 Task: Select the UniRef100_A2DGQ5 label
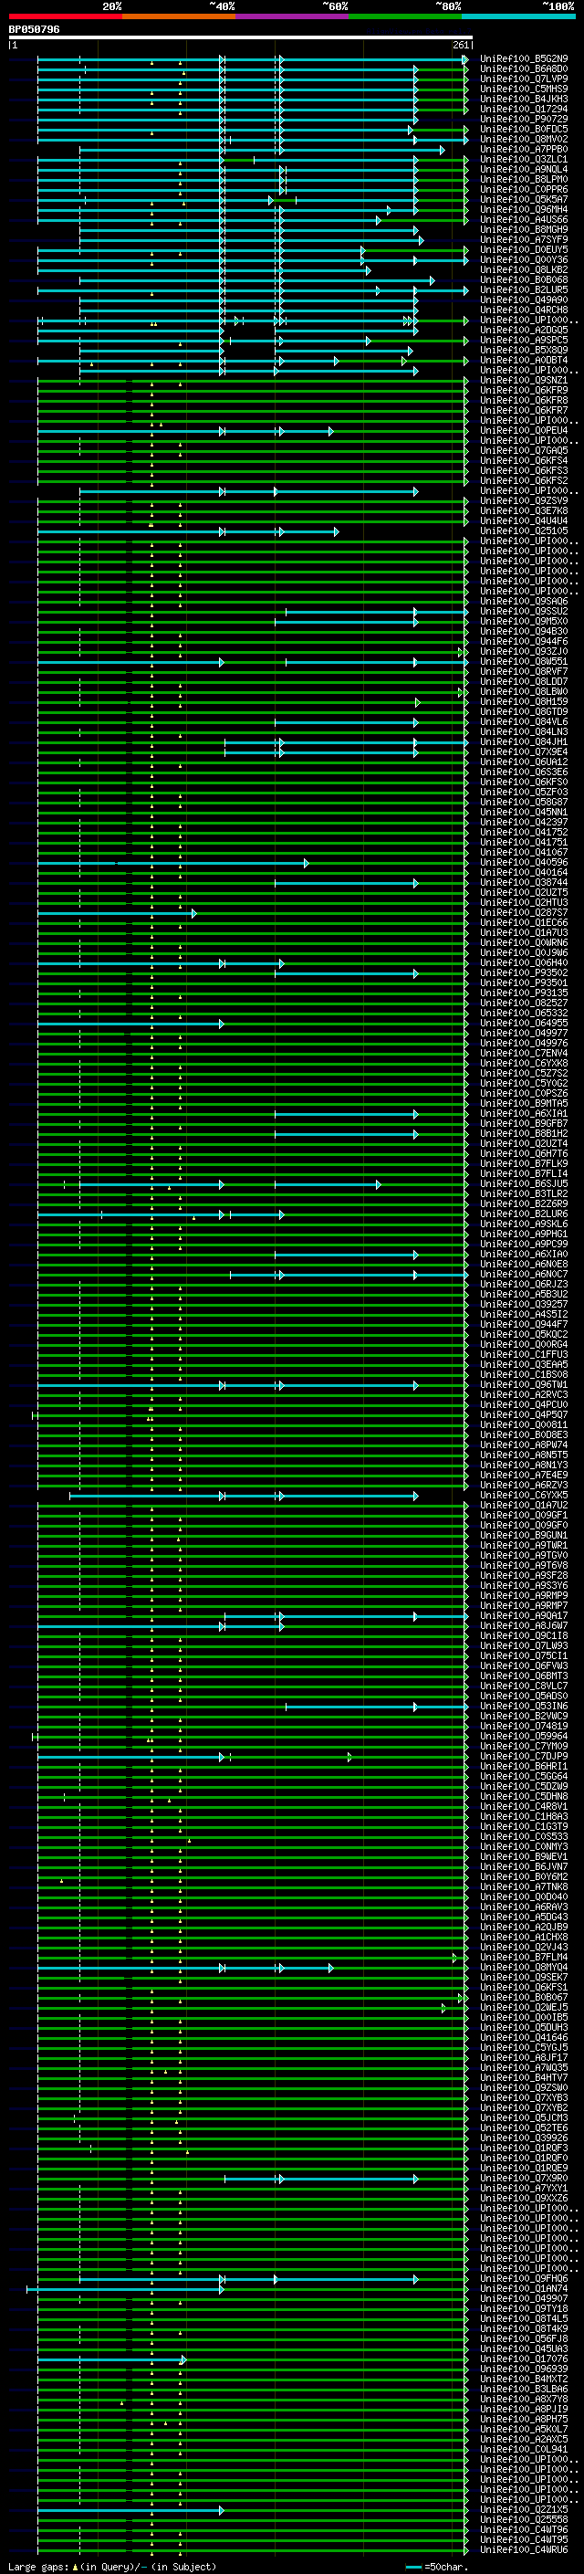pos(524,330)
